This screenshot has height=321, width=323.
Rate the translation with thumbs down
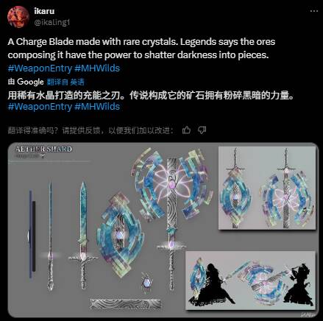(x=202, y=130)
